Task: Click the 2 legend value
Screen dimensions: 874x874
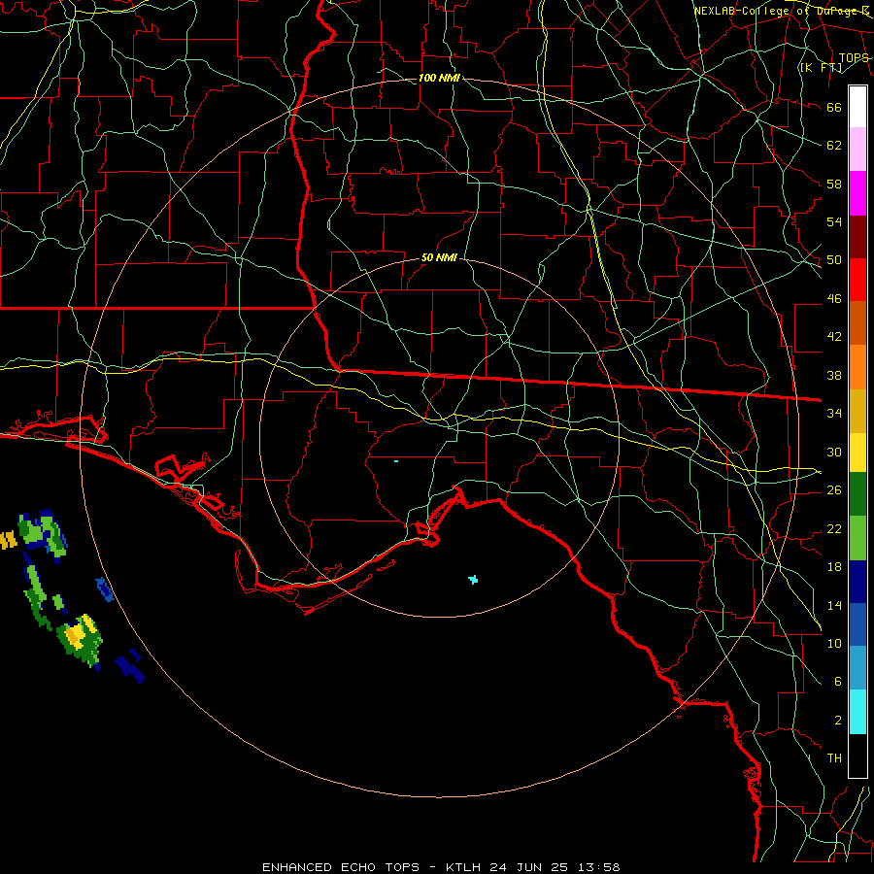Action: point(837,720)
